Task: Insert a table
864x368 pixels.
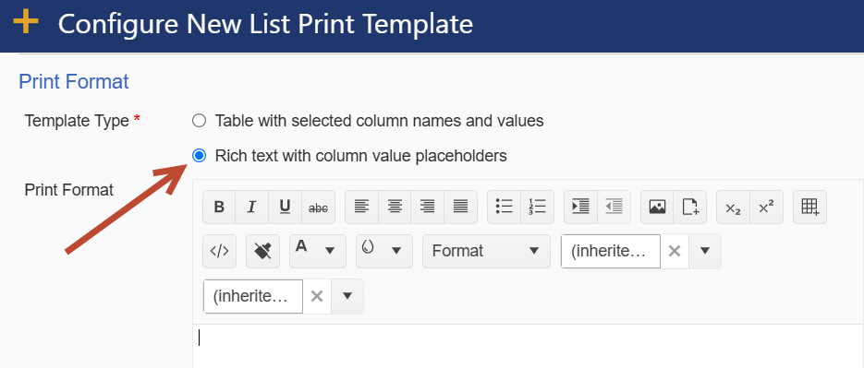Action: (809, 207)
